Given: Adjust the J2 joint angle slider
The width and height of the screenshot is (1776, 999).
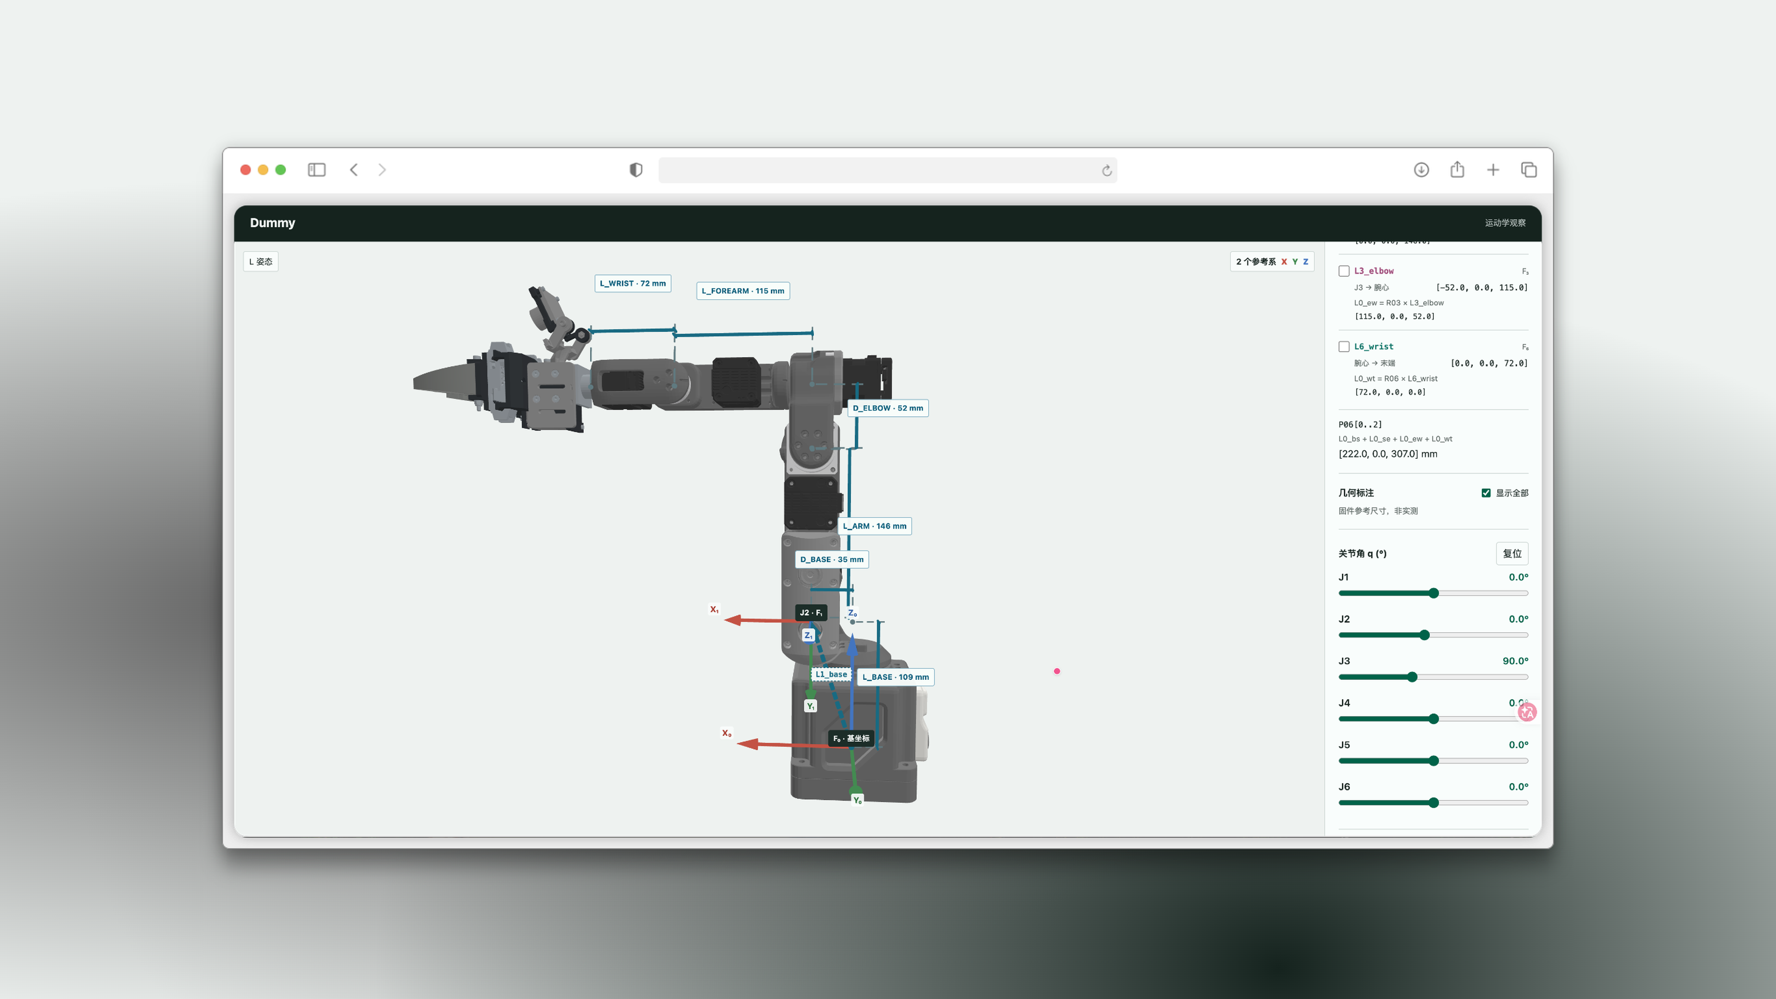Looking at the screenshot, I should click(1433, 635).
